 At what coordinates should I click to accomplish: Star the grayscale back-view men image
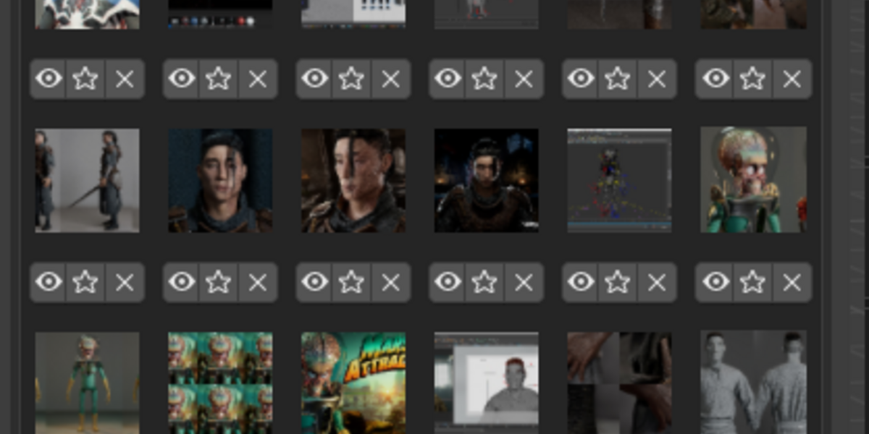pyautogui.click(x=752, y=281)
